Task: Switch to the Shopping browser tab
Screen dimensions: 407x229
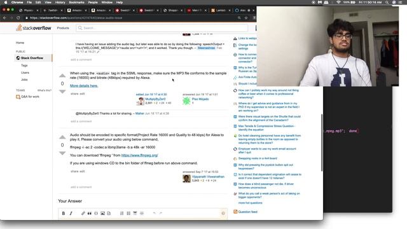Action: [x=172, y=10]
